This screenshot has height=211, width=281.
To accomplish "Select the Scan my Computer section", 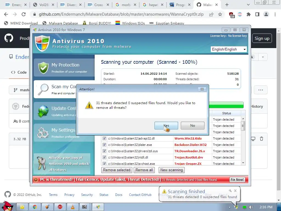I will [x=55, y=89].
